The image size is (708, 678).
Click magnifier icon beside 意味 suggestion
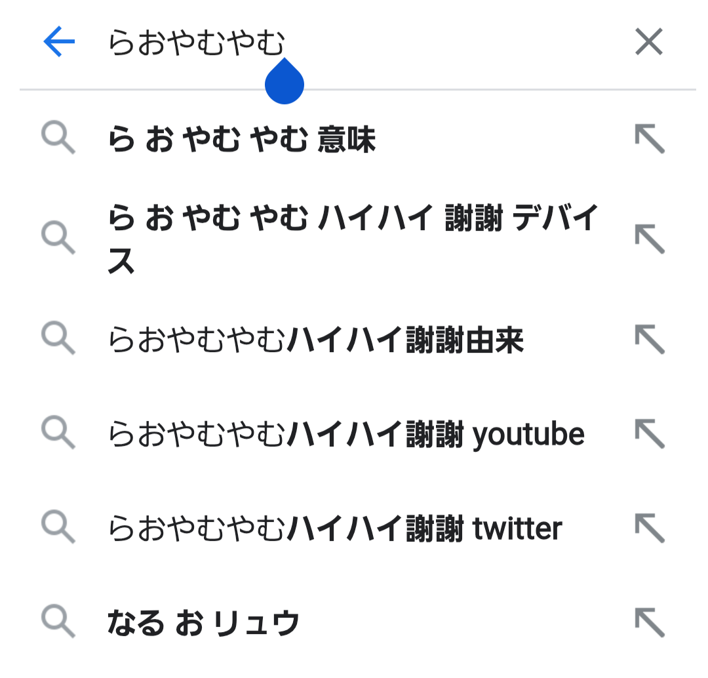point(58,140)
